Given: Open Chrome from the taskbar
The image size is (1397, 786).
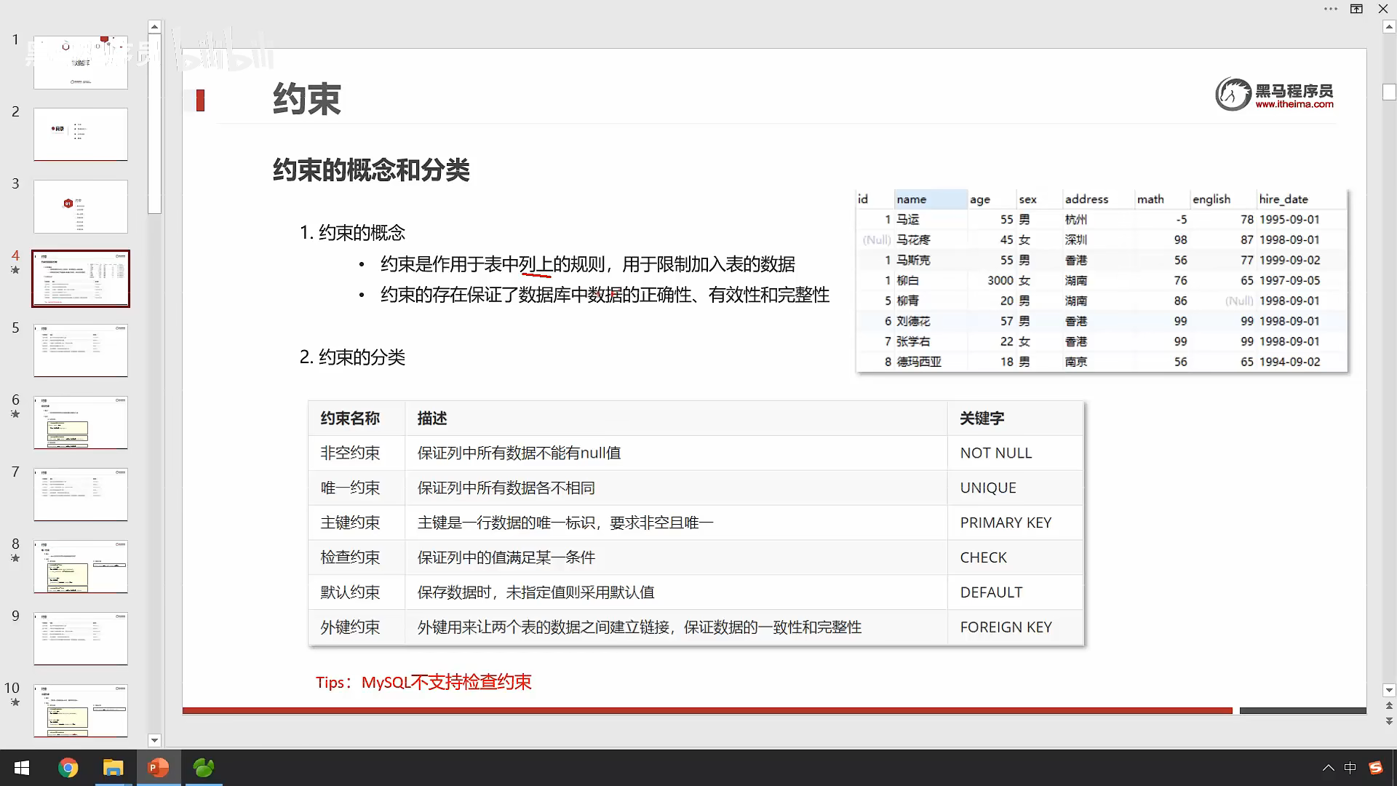Looking at the screenshot, I should coord(68,768).
